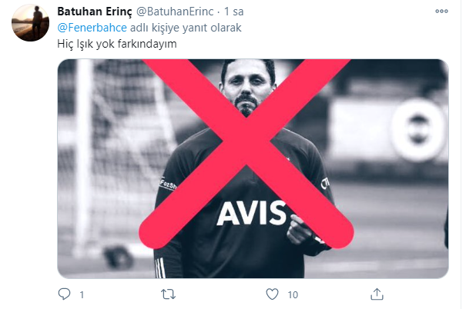Open Batuhan Erinç's round profile avatar
466x309 pixels.
point(30,23)
